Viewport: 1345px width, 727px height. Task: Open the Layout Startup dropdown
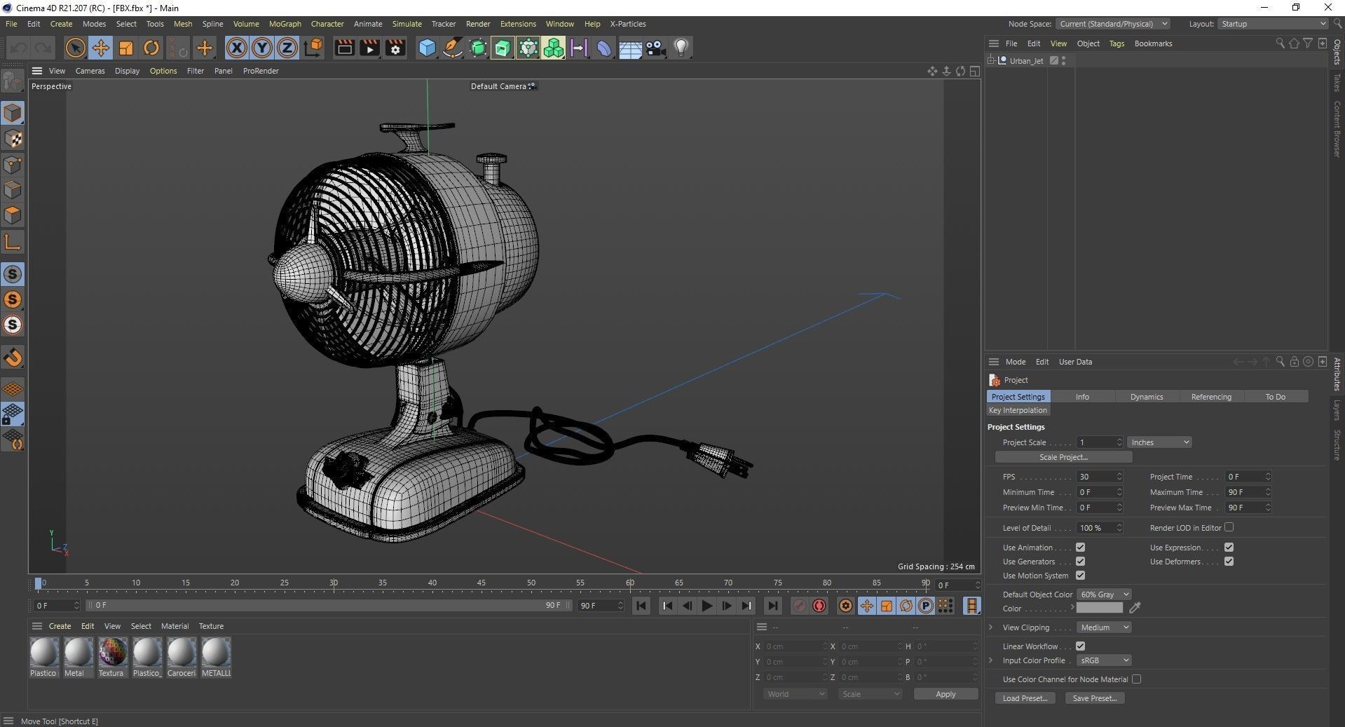click(1272, 24)
